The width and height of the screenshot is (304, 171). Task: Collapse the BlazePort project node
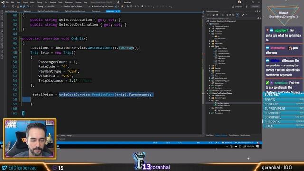[208, 24]
